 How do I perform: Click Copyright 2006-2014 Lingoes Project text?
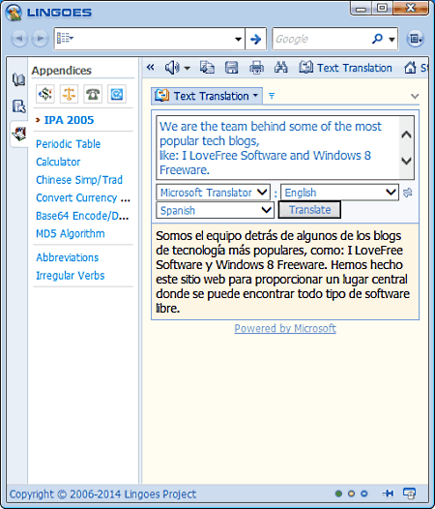pyautogui.click(x=102, y=494)
